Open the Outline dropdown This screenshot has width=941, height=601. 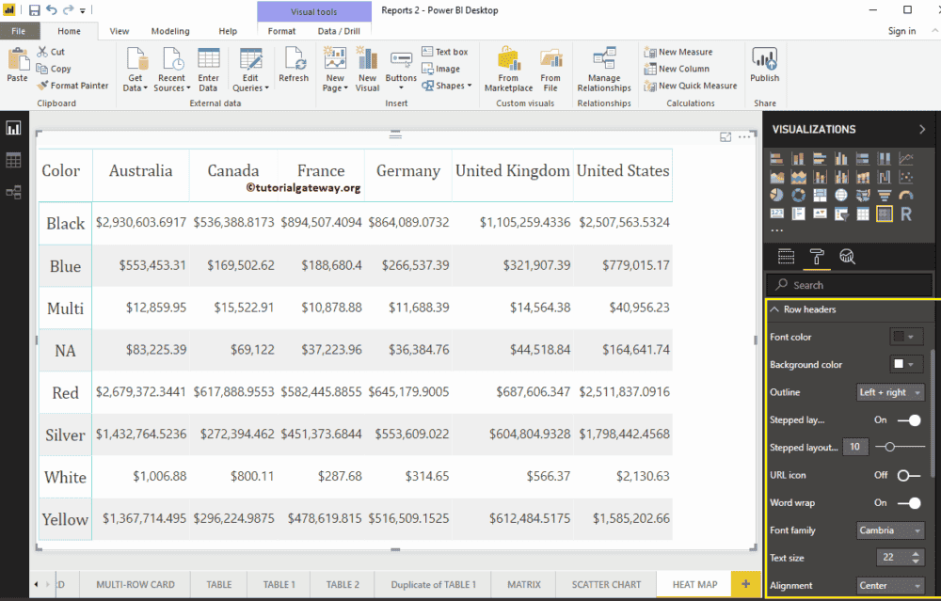click(890, 392)
